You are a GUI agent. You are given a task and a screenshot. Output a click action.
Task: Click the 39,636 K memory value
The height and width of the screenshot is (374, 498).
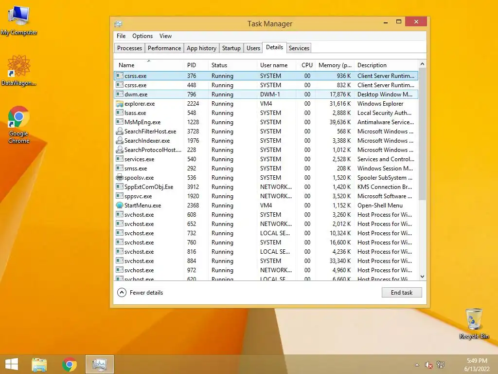(x=340, y=122)
